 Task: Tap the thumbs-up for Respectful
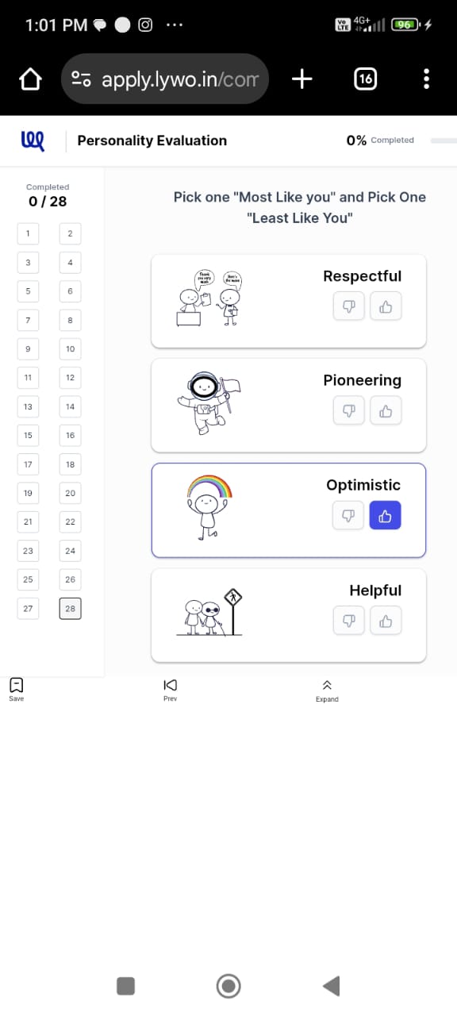pos(386,306)
